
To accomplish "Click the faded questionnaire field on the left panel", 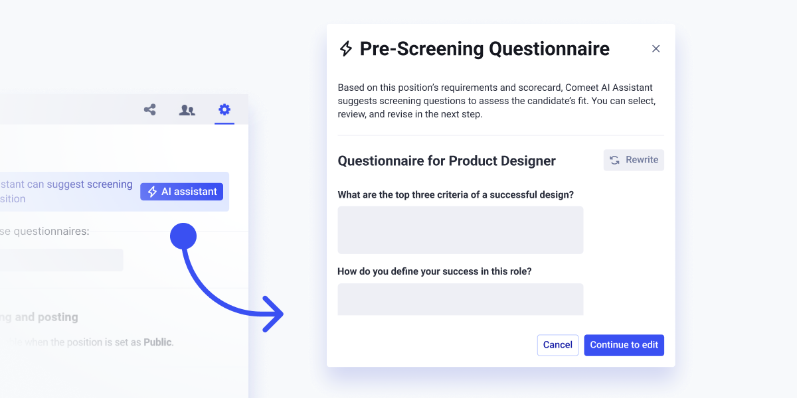I will pyautogui.click(x=62, y=260).
